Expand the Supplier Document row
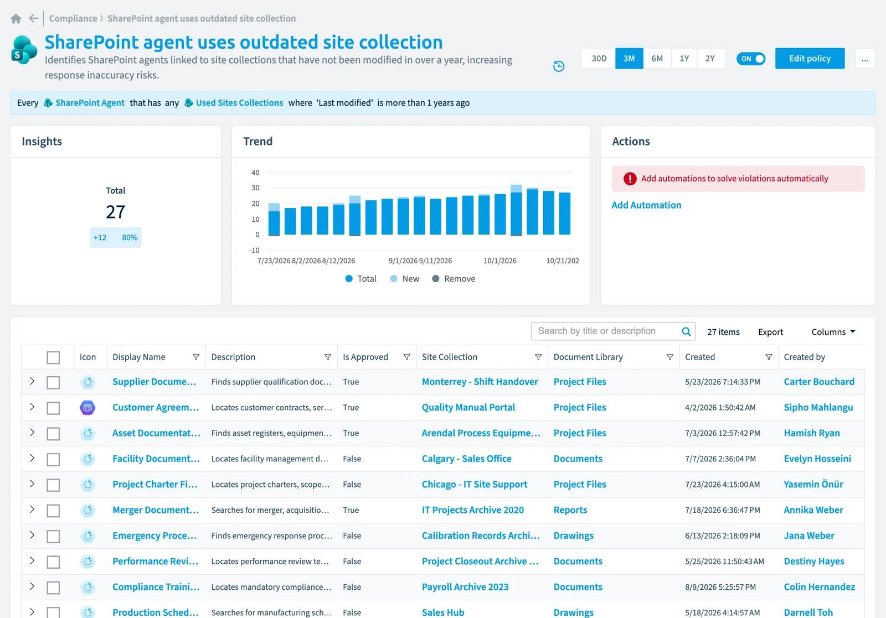Viewport: 886px width, 618px height. click(x=32, y=381)
